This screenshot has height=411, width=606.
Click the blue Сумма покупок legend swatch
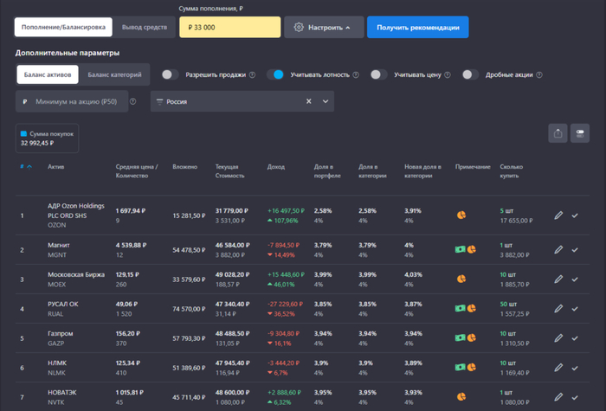24,134
